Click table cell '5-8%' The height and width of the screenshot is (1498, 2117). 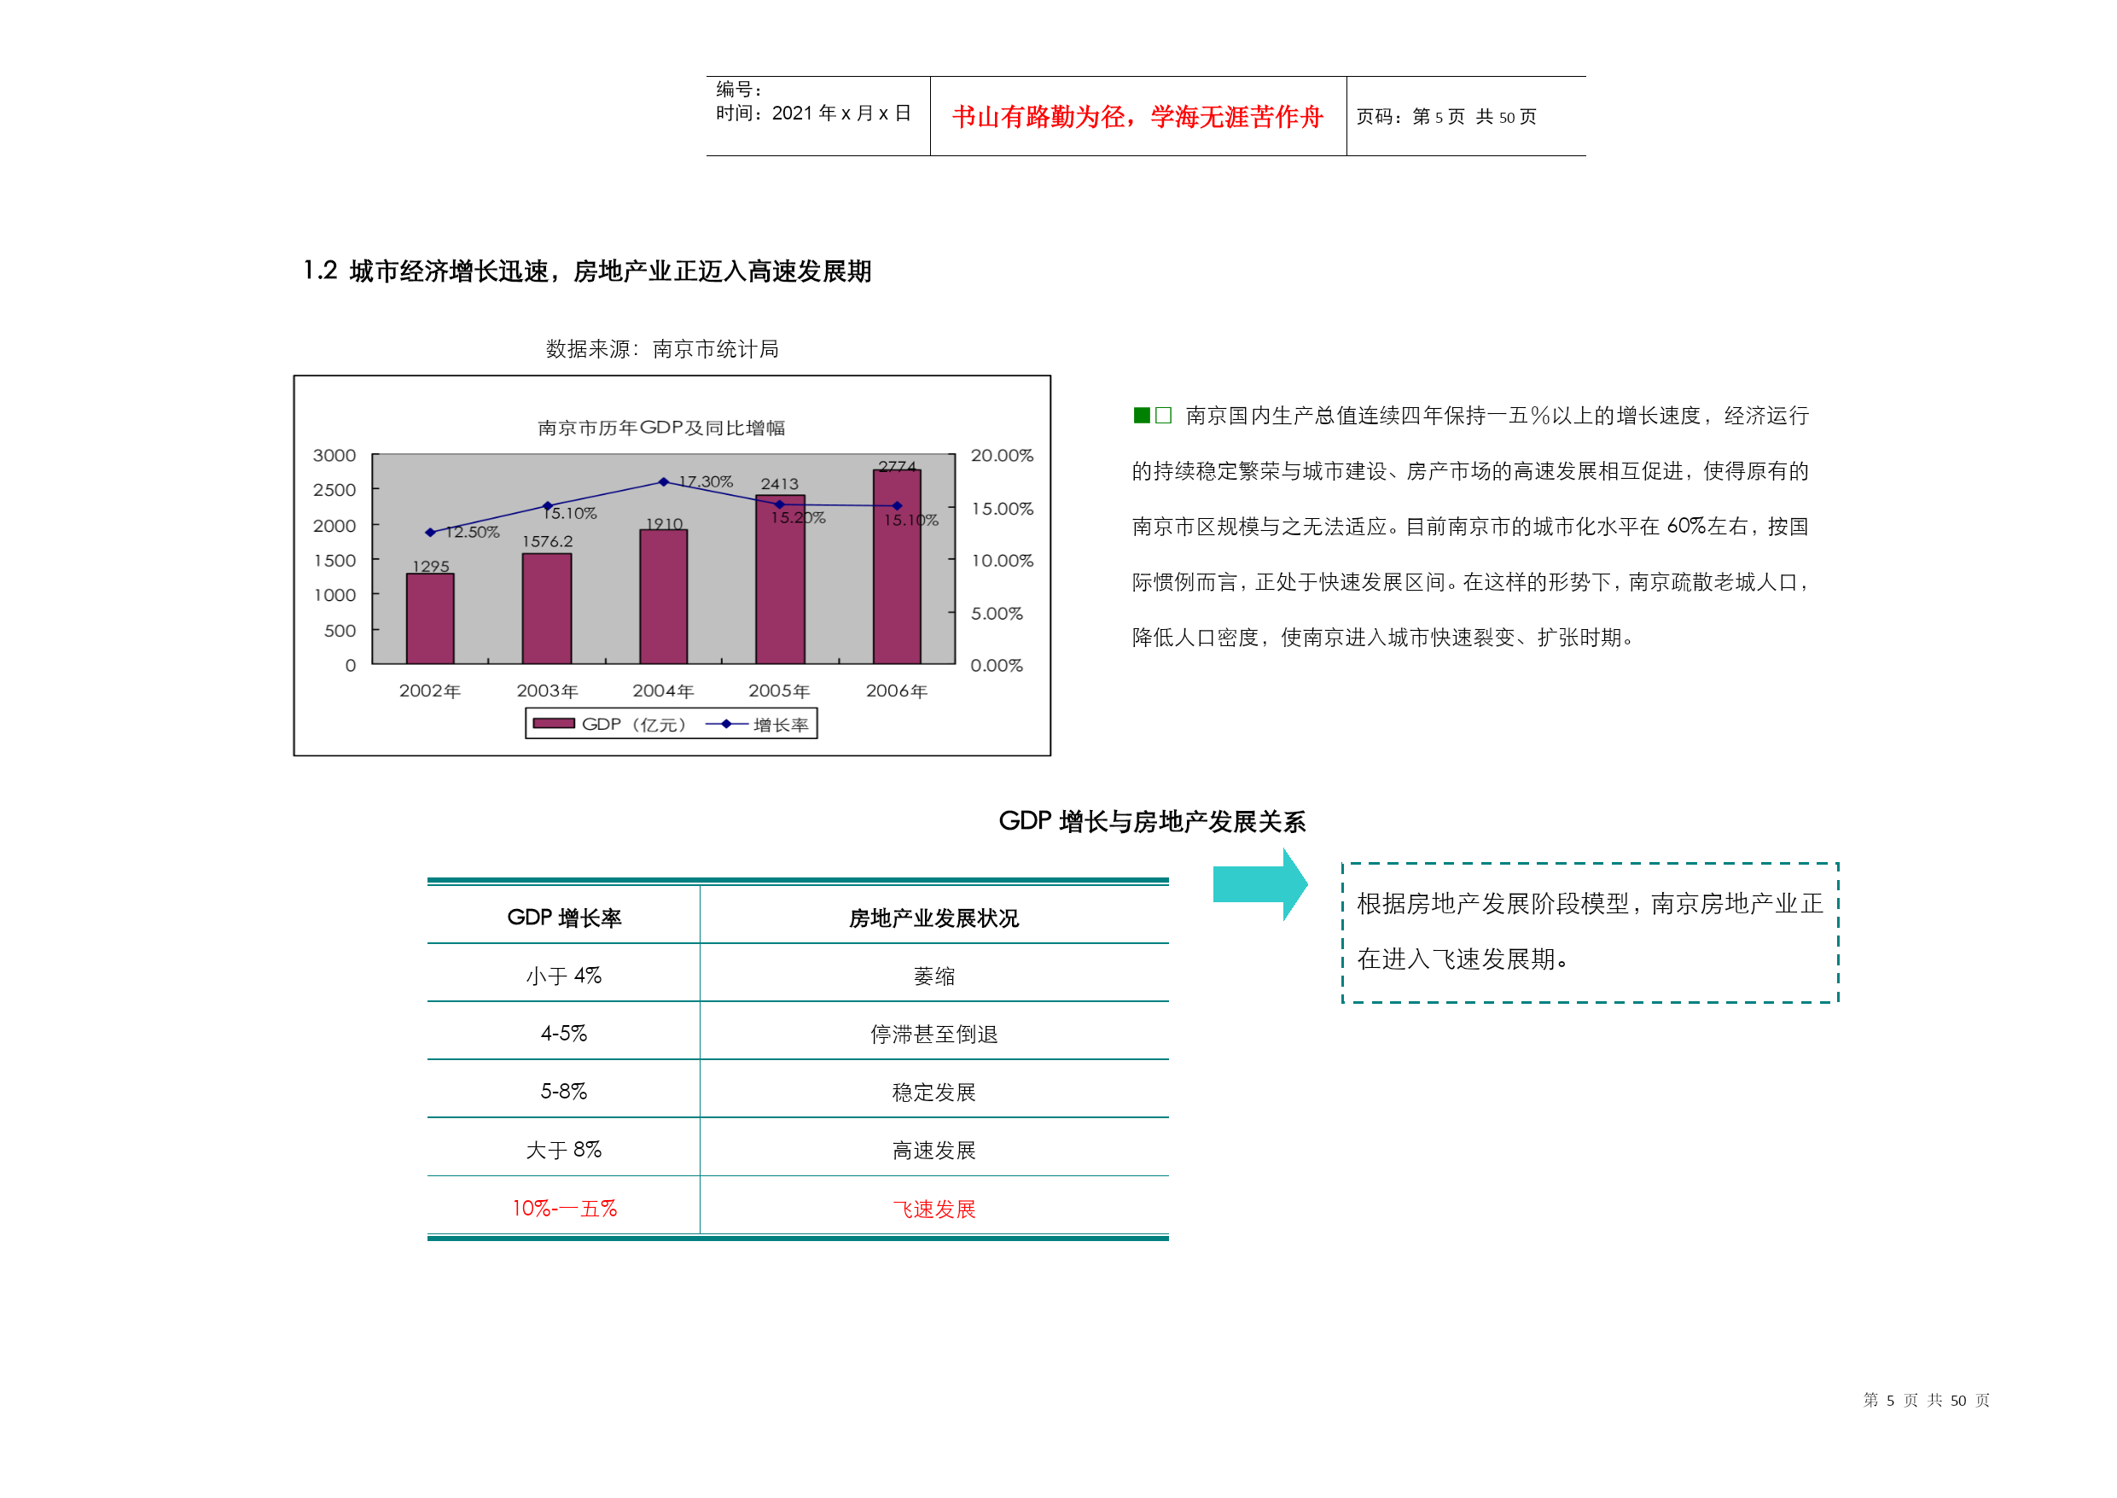click(563, 1091)
